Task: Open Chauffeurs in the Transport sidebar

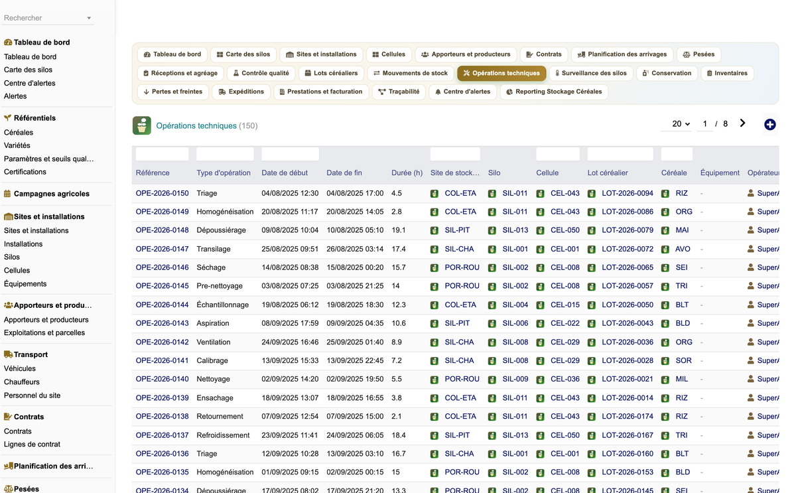Action: (22, 382)
